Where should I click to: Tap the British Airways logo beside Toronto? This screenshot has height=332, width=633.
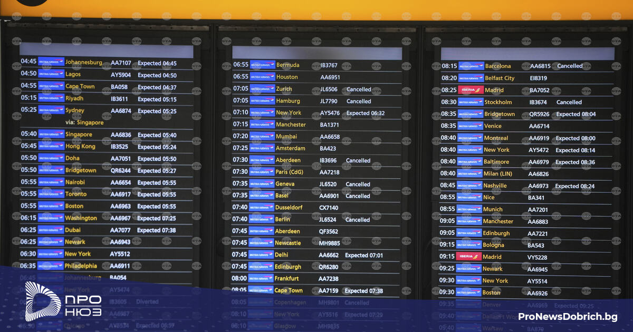(51, 194)
